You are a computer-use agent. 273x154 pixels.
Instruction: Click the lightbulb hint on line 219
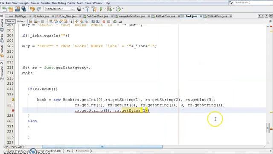(13, 100)
